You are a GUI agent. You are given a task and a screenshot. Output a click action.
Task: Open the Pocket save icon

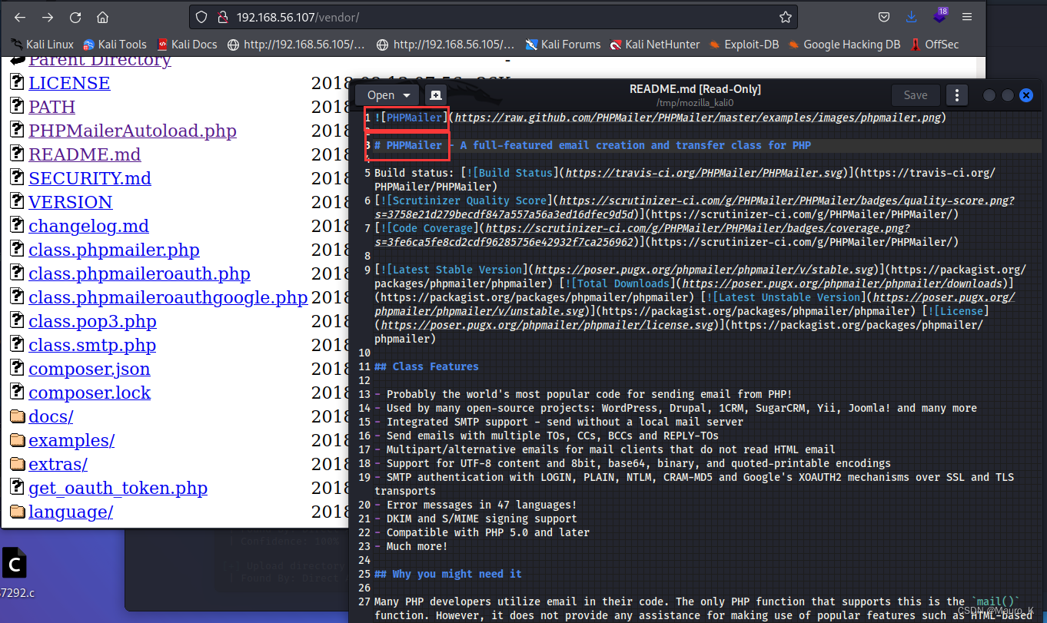tap(885, 17)
